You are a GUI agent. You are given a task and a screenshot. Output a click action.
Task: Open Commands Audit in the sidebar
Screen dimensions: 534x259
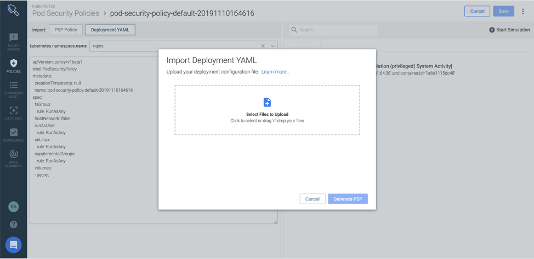13,89
